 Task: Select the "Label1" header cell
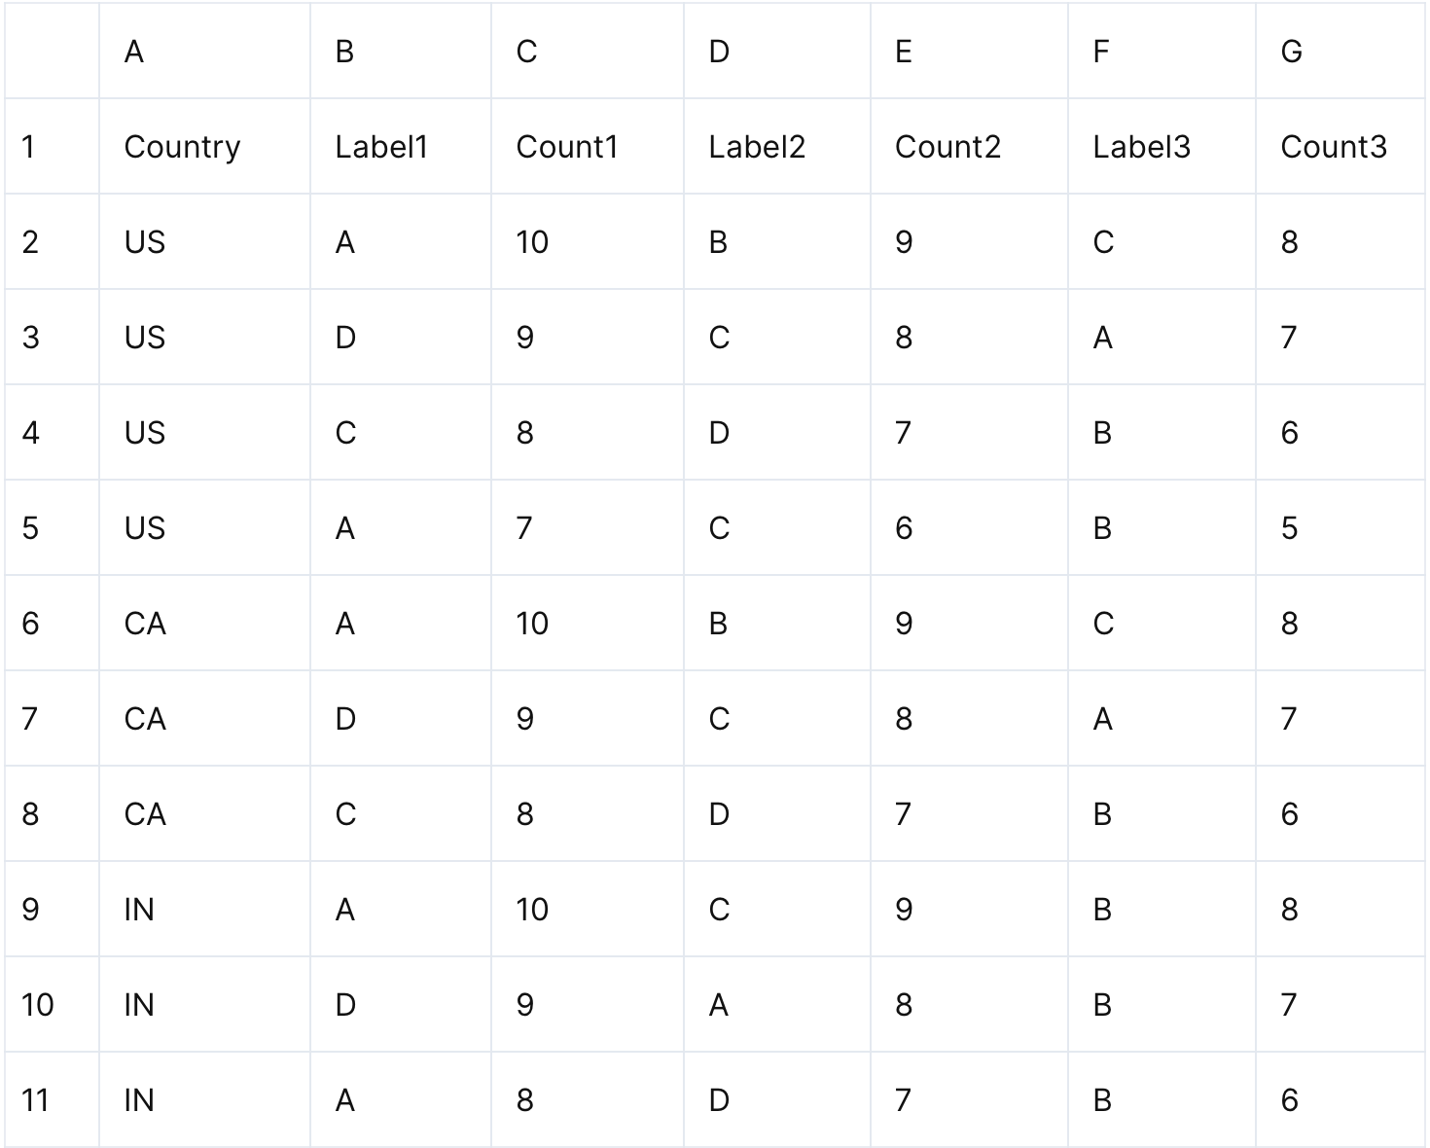coord(381,147)
